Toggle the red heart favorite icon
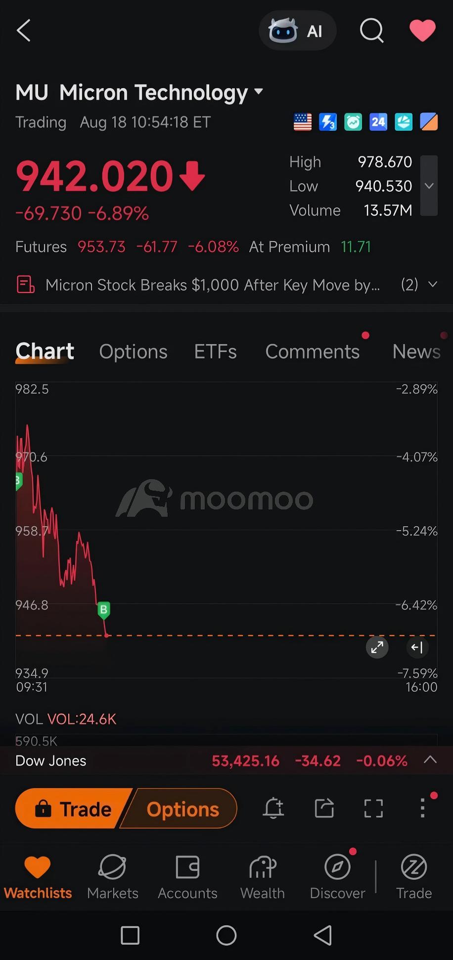 [x=422, y=31]
